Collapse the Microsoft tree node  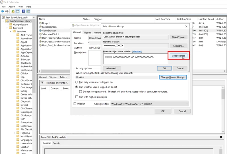coord(7,28)
